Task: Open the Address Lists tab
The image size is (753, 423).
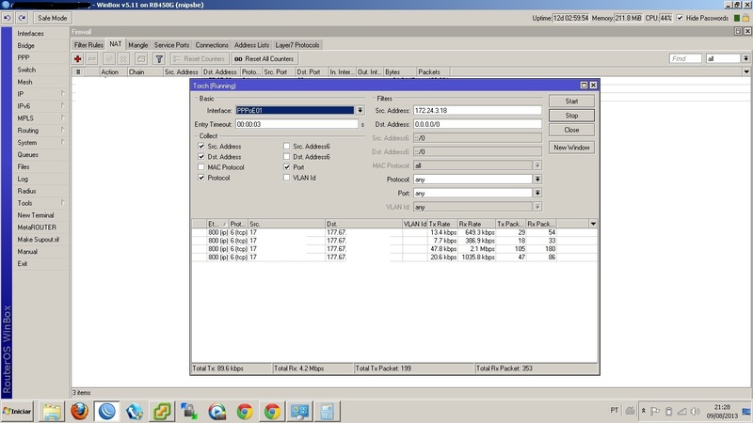Action: (252, 44)
